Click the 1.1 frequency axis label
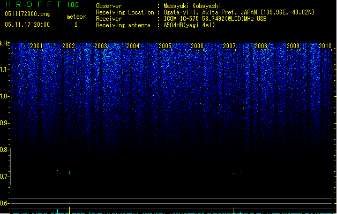The width and height of the screenshot is (337, 214). [4, 70]
